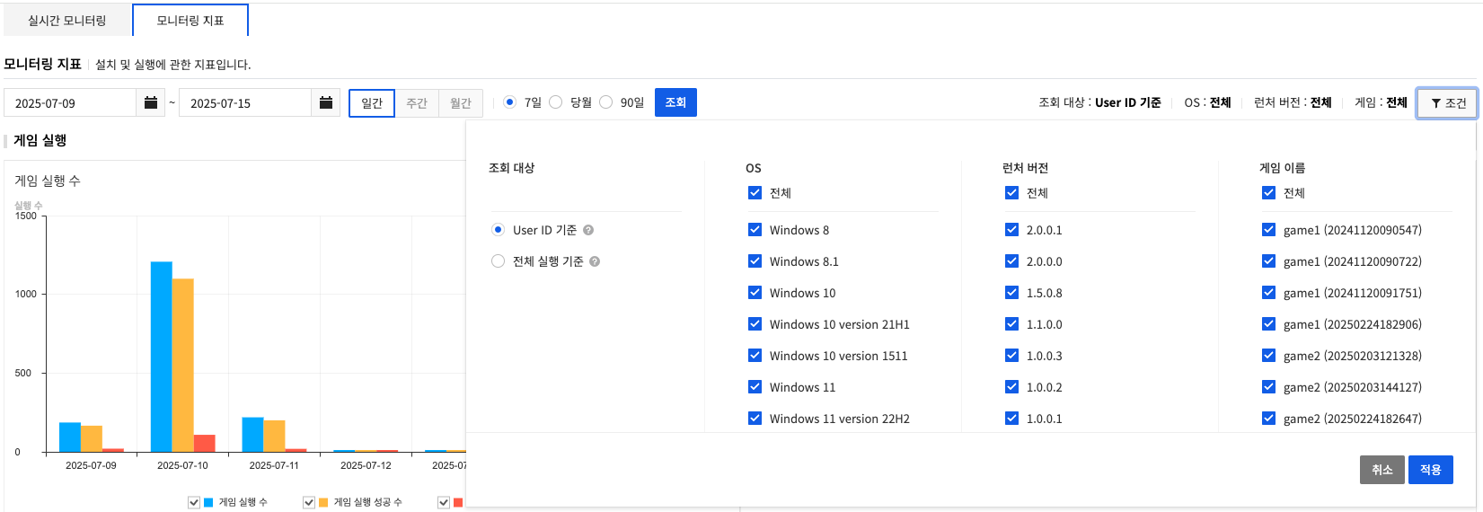This screenshot has width=1483, height=512.
Task: Click help icon beside User ID 기준
Action: 588,230
